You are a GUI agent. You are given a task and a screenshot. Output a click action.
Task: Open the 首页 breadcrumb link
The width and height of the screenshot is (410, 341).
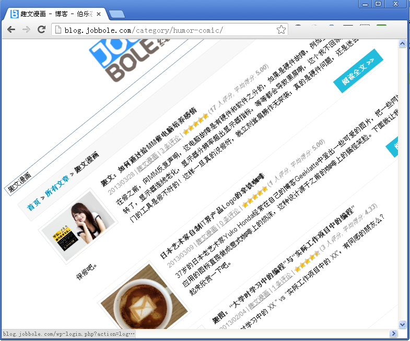[x=34, y=204]
